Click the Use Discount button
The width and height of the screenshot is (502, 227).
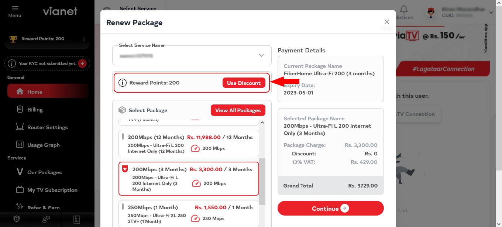(x=244, y=83)
